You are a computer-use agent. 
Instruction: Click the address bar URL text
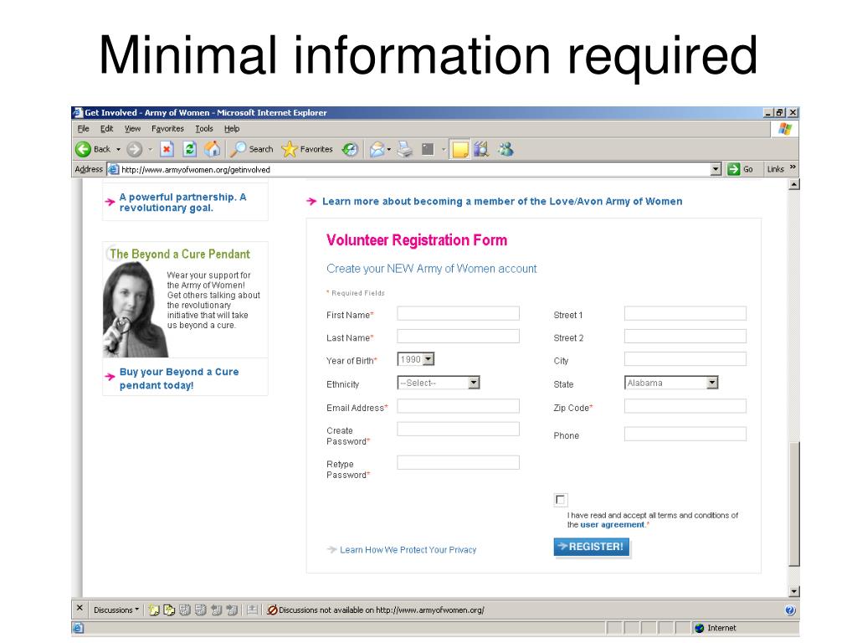(196, 170)
